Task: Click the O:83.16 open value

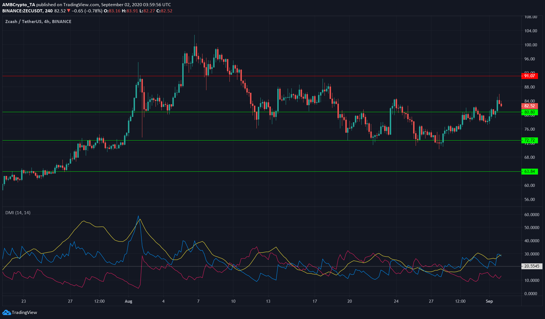Action: pyautogui.click(x=112, y=11)
